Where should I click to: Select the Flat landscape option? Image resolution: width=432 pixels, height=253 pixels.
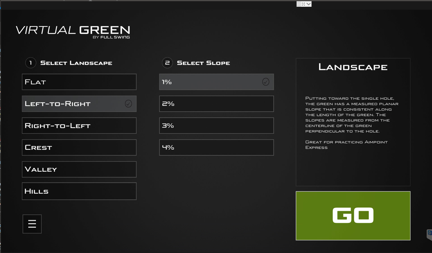point(79,82)
